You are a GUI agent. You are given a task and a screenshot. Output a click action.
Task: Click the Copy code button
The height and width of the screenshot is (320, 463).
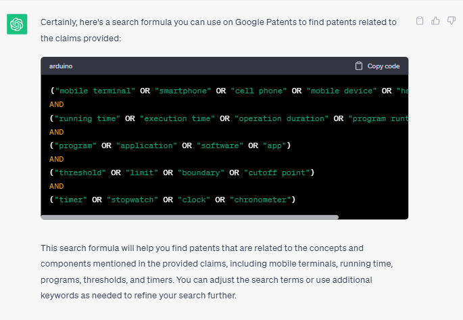[377, 66]
